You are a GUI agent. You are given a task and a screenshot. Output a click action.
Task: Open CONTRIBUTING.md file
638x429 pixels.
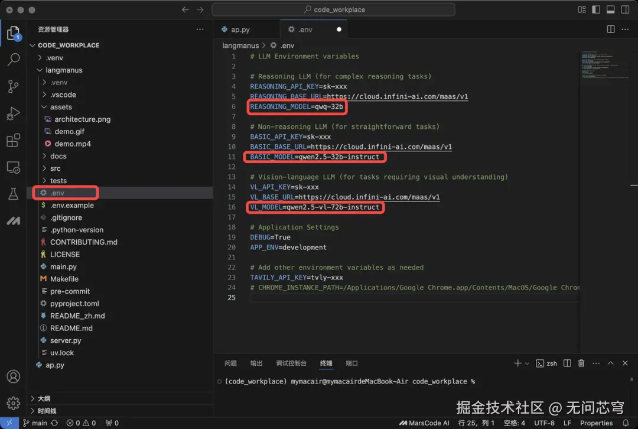click(83, 242)
